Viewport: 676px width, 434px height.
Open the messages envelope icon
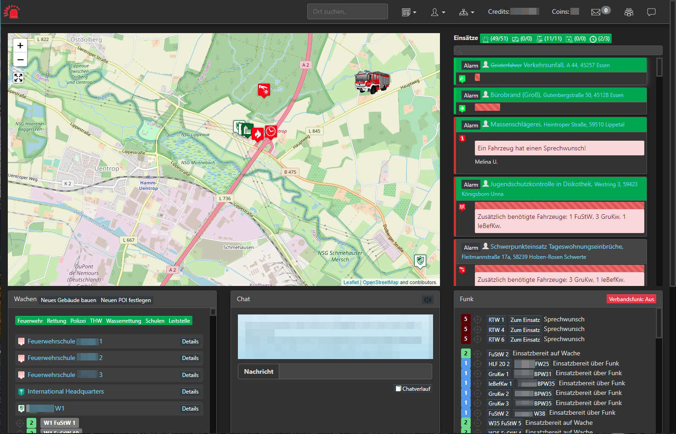coord(596,12)
